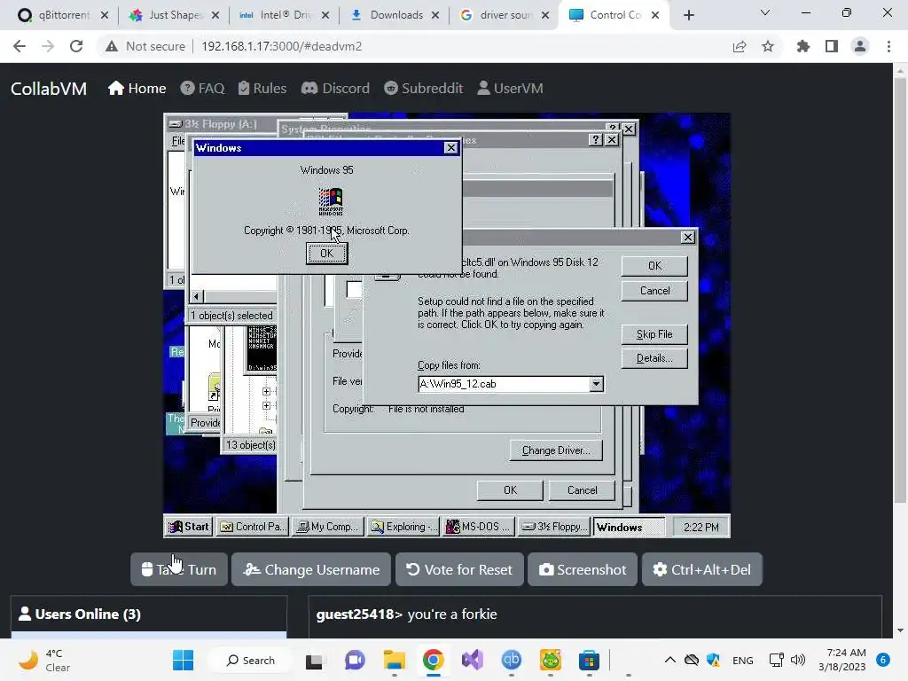Open Chrome from the taskbar
The height and width of the screenshot is (681, 908).
point(433,660)
